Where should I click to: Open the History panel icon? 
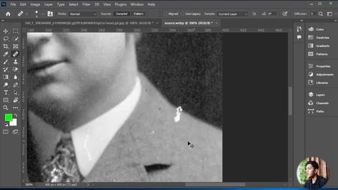pos(299,29)
